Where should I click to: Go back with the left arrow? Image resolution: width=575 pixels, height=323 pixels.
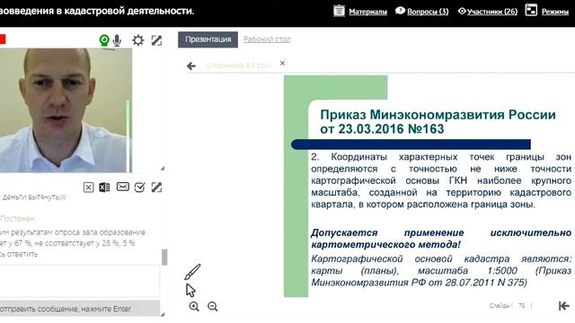[191, 65]
